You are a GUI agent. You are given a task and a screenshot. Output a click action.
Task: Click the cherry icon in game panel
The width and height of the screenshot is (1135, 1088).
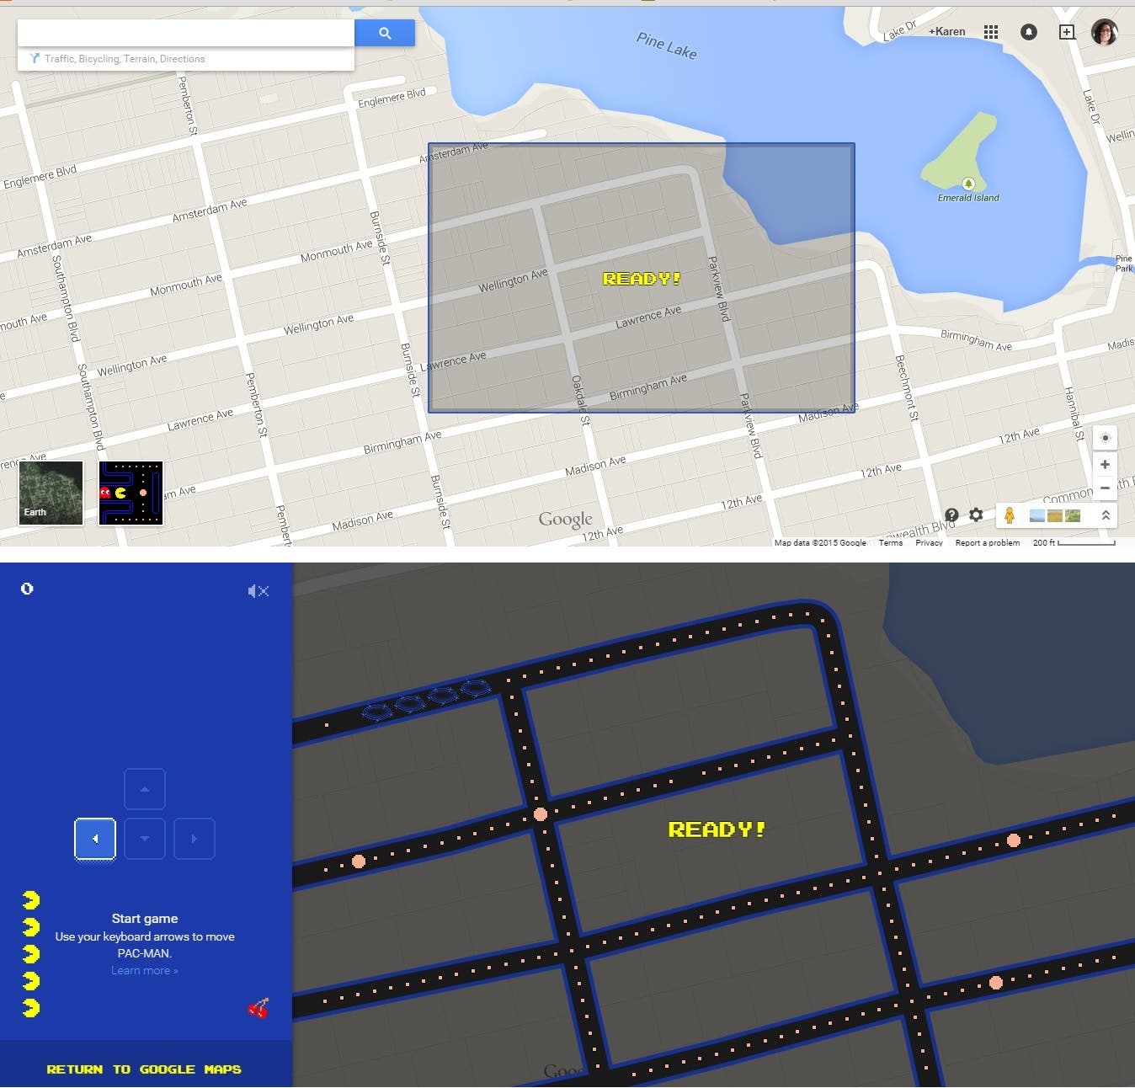coord(258,1007)
